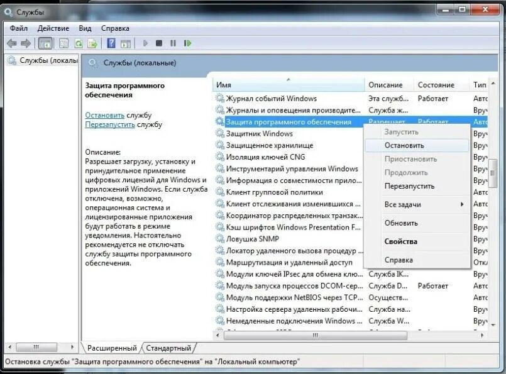Viewport: 506px width, 374px height.
Task: Switch to the Расширенный tab
Action: [x=112, y=348]
